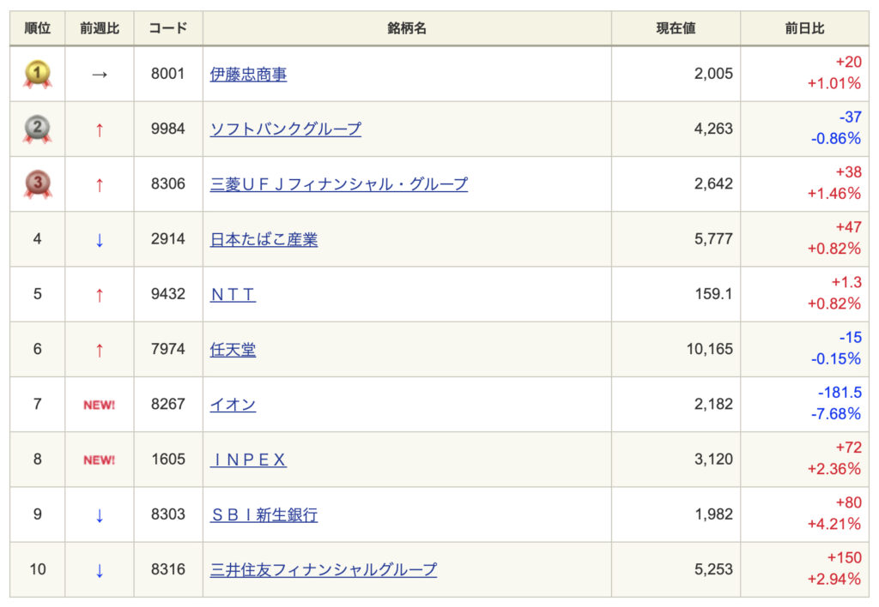
Task: Click the sideways arrow in the 伊藤忠商事 row
Action: pos(100,75)
